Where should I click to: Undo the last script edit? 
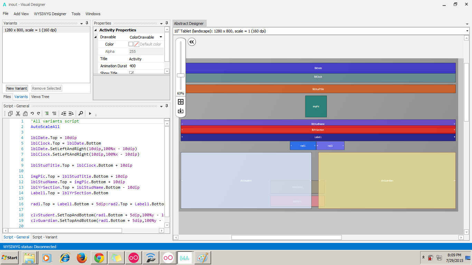click(x=32, y=114)
